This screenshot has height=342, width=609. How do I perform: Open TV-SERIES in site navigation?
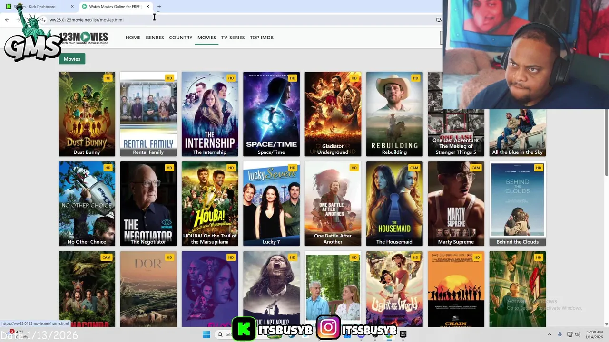(233, 38)
